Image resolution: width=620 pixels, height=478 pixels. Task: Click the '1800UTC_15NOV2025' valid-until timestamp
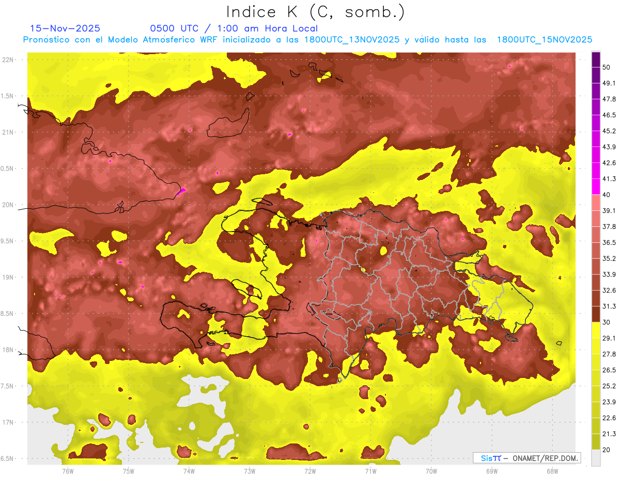(x=545, y=40)
